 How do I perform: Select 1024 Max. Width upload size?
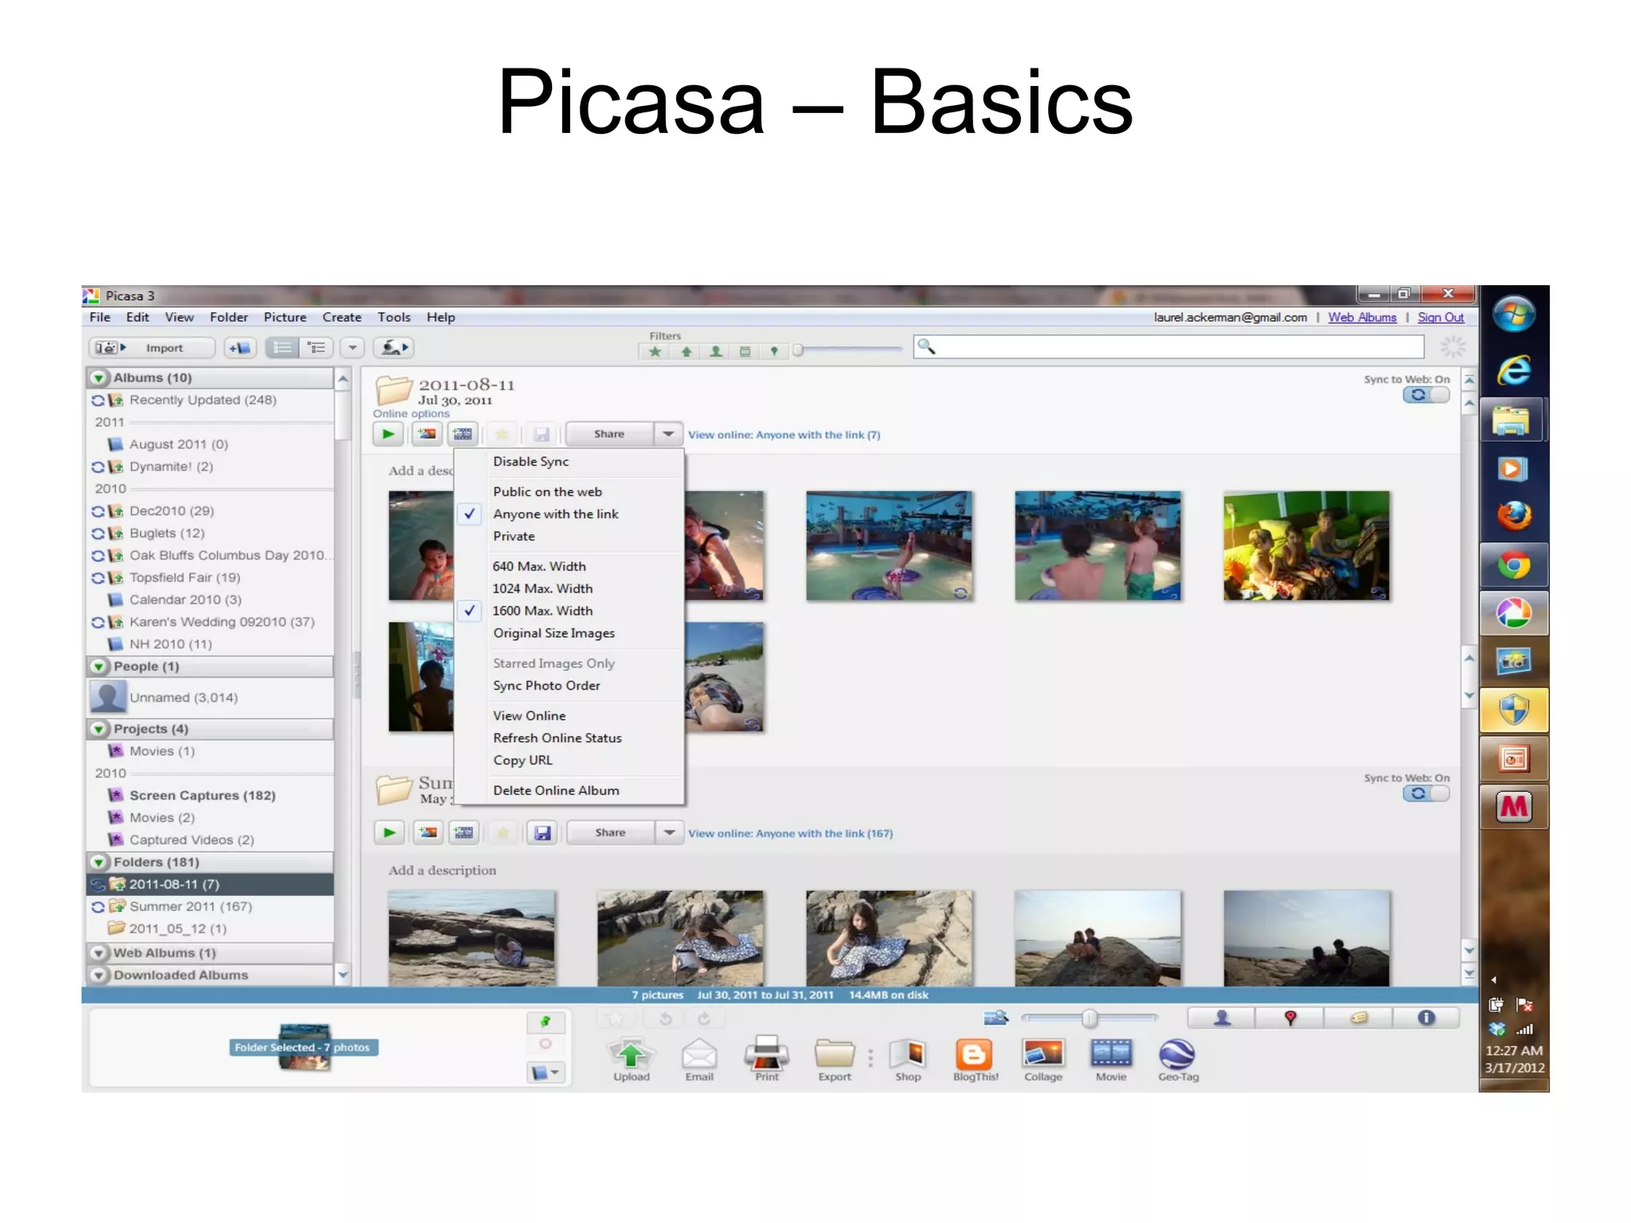click(x=570, y=588)
